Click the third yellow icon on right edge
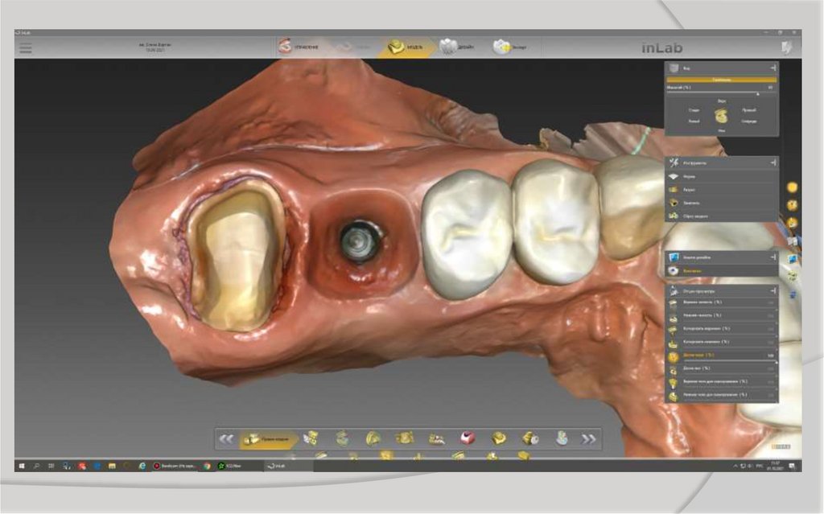The image size is (824, 514). point(792,223)
